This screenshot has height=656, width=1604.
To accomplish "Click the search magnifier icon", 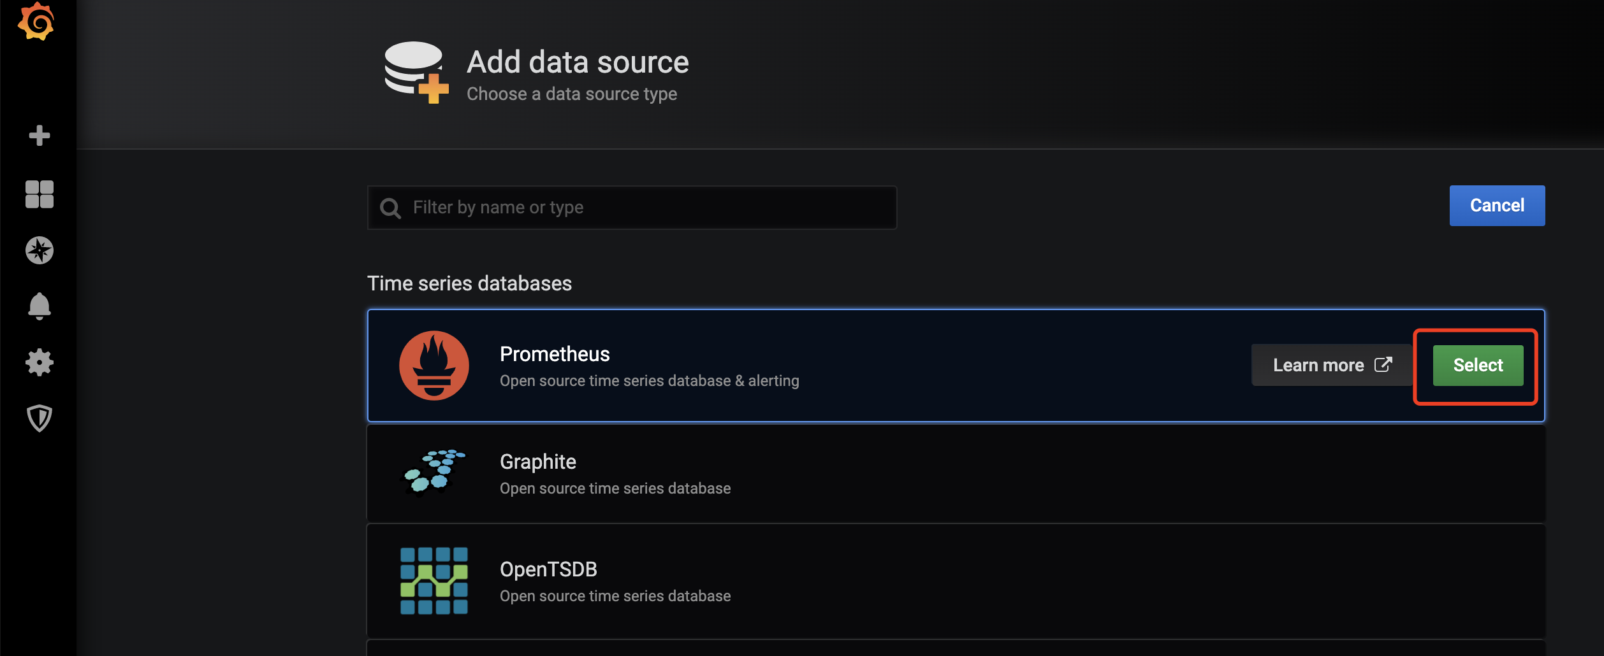I will [x=390, y=208].
